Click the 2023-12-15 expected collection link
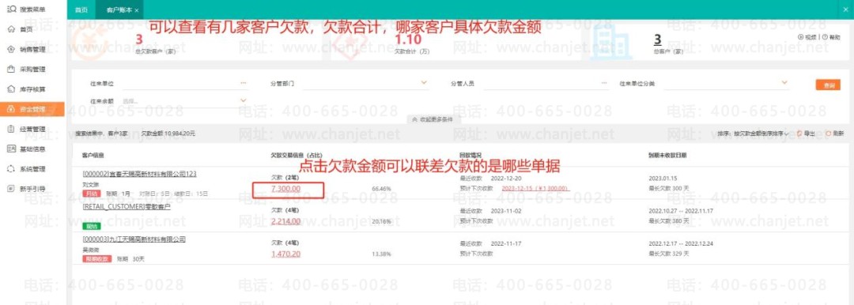 coord(536,188)
